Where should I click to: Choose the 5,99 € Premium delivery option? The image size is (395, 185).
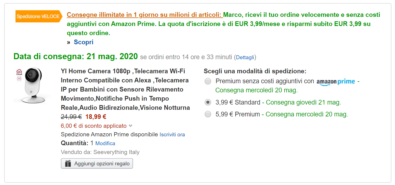pyautogui.click(x=208, y=114)
